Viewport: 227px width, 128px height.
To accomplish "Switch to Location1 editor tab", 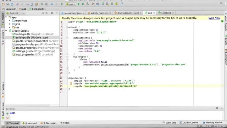I will (x=166, y=13).
